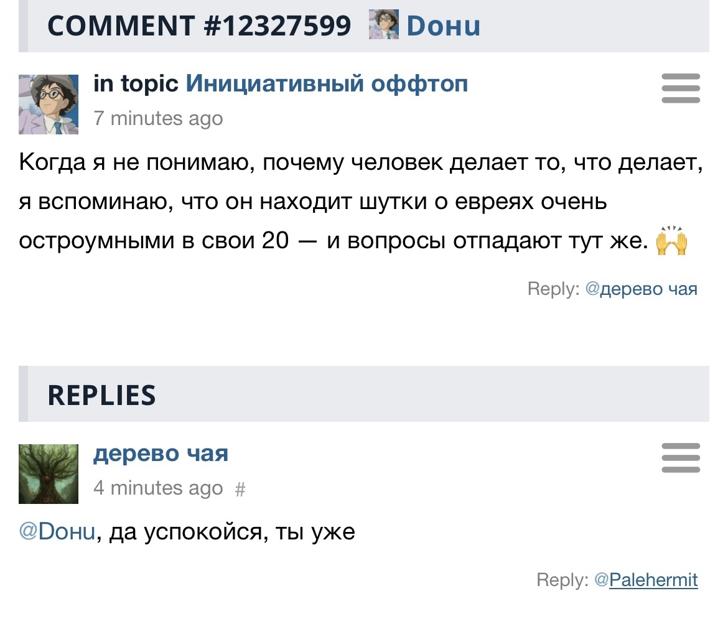Click the COMMENT #12327599 heading
Screen dimensions: 728x629
tap(199, 26)
